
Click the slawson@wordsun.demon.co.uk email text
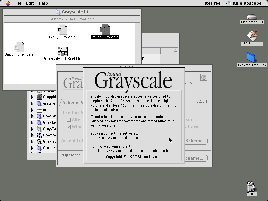120,138
